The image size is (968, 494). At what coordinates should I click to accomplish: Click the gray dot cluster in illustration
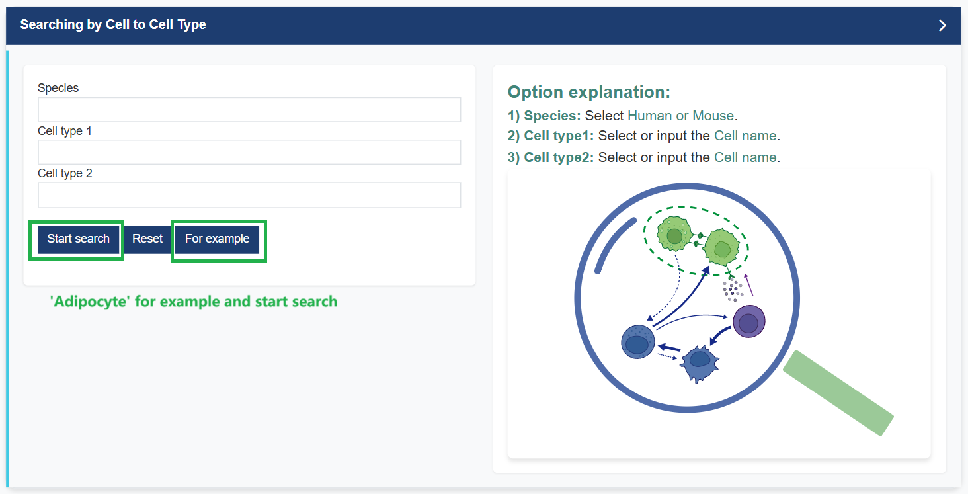pyautogui.click(x=731, y=288)
